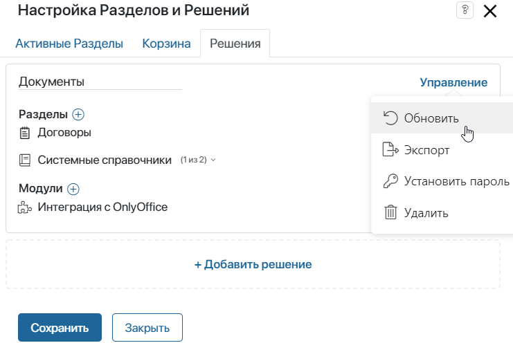This screenshot has height=343, width=513.
Task: Select Интеграция с OnlyOffice module text
Action: [x=102, y=207]
